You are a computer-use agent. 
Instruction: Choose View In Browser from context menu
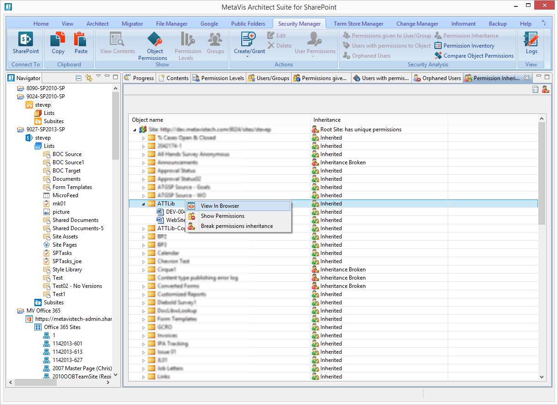pos(220,206)
